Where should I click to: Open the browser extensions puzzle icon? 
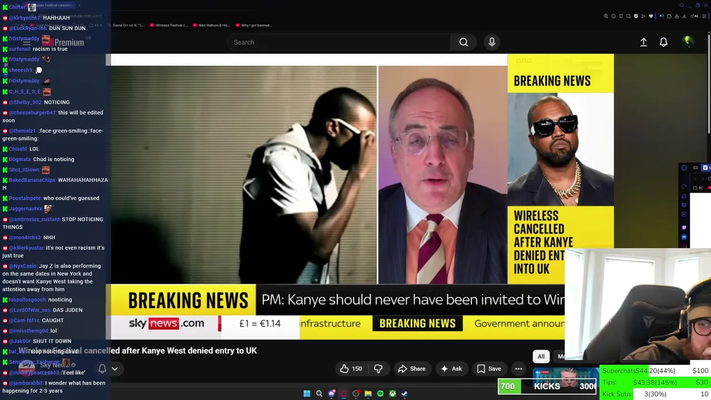669,16
